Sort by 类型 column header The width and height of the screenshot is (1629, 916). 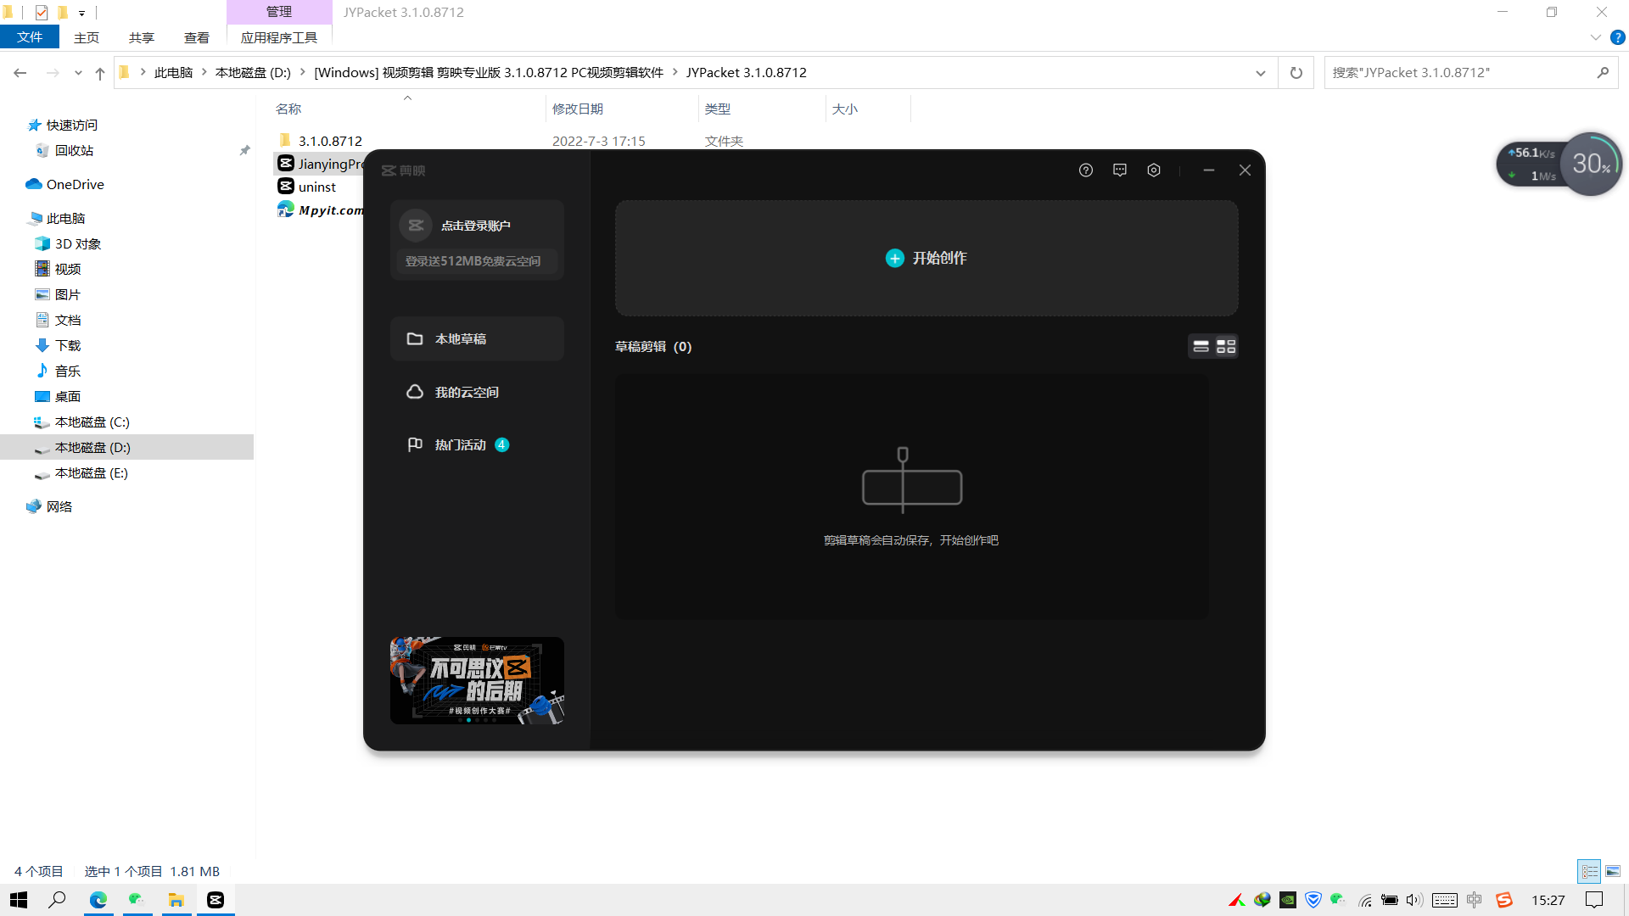point(718,109)
